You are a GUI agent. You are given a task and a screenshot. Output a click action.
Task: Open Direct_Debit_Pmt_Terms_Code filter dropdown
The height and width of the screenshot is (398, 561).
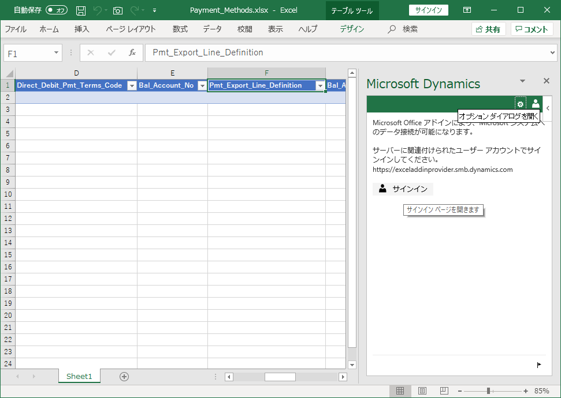[132, 86]
